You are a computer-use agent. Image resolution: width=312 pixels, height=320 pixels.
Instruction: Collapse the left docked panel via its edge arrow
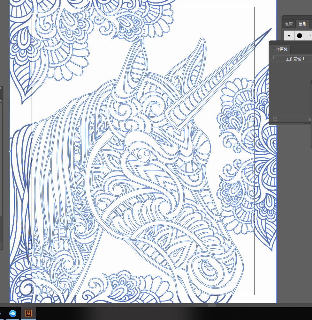[1, 88]
